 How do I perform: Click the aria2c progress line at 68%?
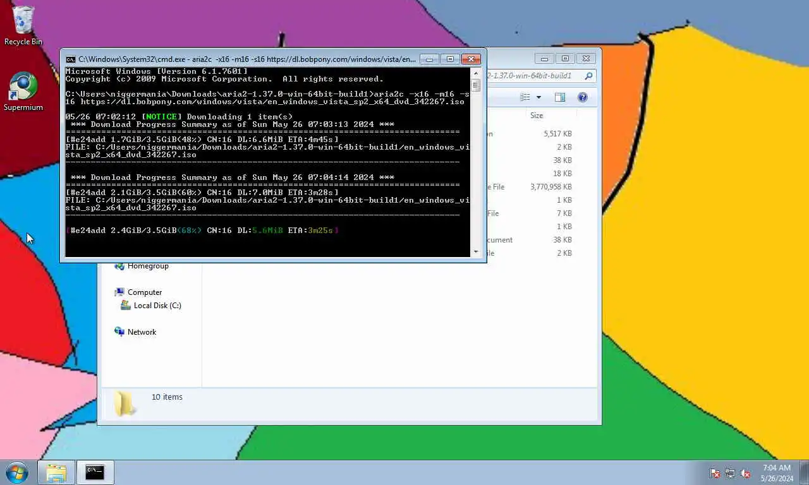(202, 231)
